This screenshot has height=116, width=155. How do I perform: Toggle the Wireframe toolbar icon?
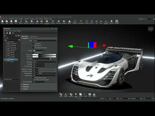click(x=53, y=22)
